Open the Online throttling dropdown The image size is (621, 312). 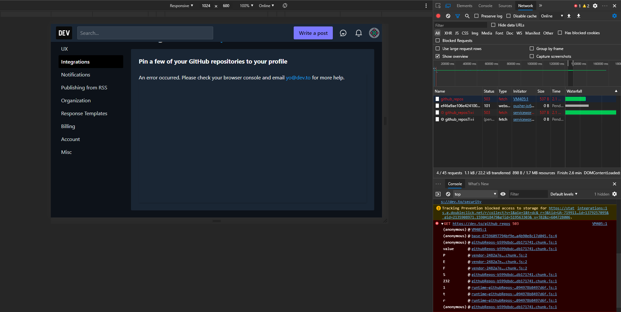[552, 16]
